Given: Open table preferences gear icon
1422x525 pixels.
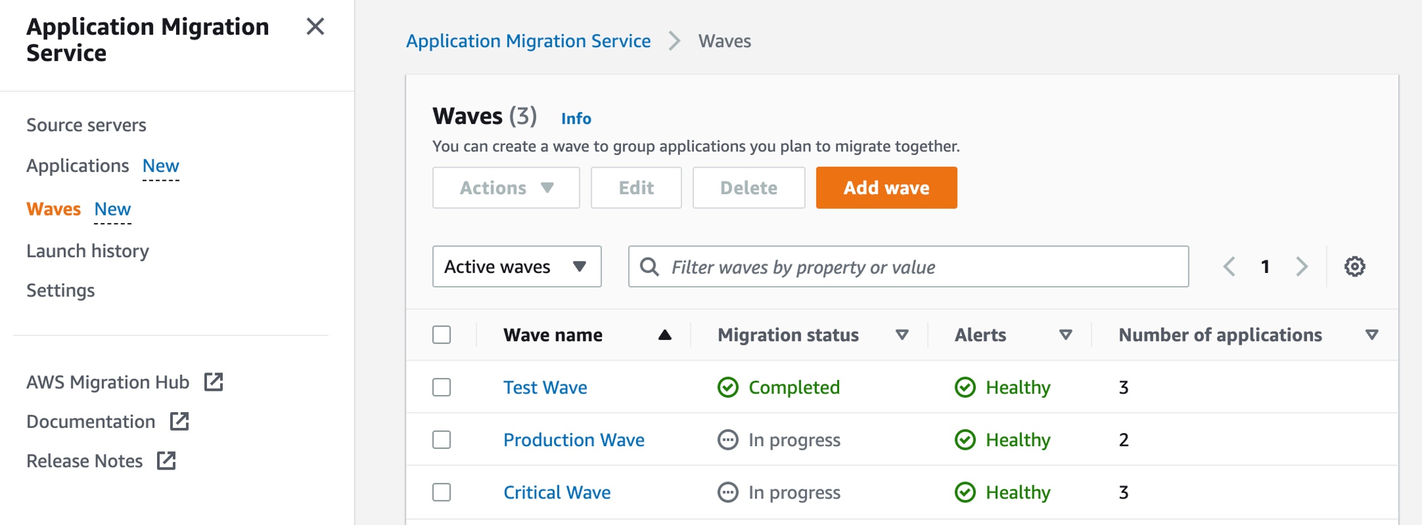Looking at the screenshot, I should tap(1354, 267).
